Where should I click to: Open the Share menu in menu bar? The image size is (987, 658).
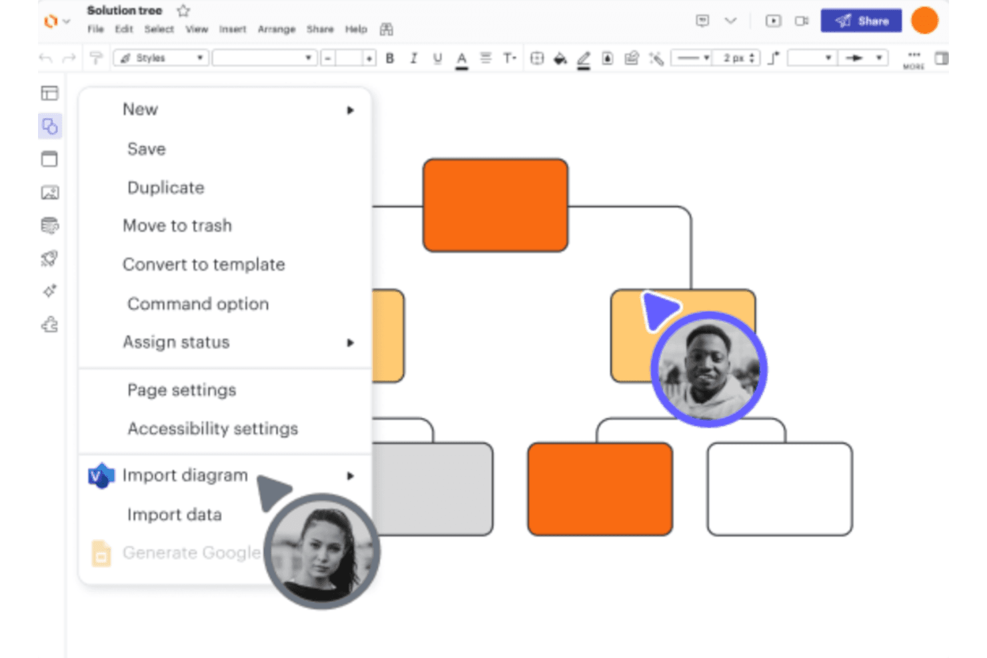coord(320,29)
